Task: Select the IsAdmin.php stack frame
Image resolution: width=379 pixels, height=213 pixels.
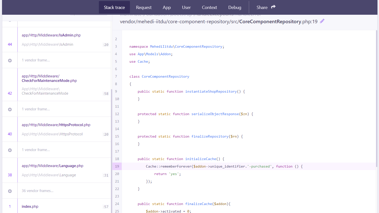Action: coord(57,40)
